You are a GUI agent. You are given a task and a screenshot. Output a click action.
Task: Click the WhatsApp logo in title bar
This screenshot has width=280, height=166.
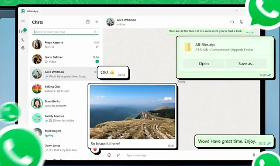coord(23,11)
